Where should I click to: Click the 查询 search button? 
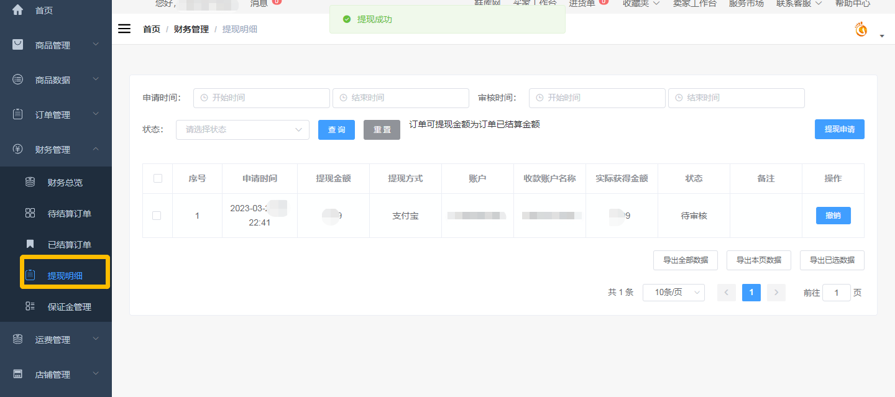click(x=336, y=130)
